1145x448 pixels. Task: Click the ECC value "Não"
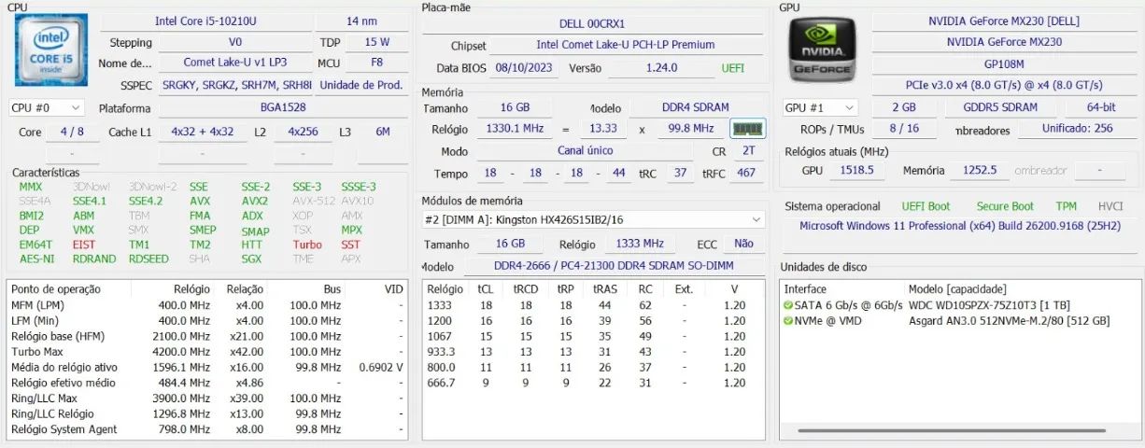coord(743,244)
